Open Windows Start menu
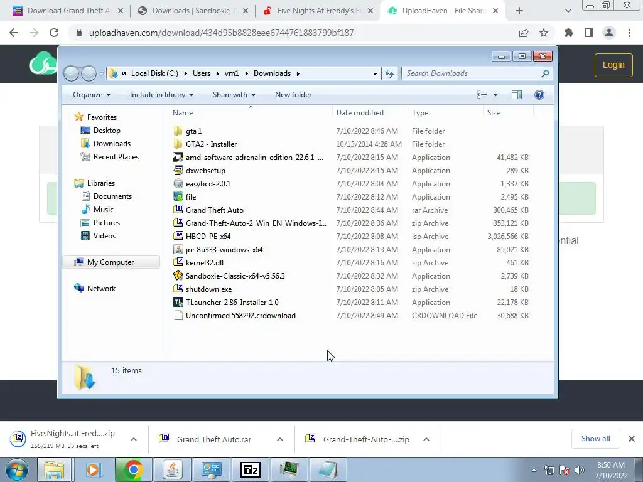The width and height of the screenshot is (643, 482). coord(17,469)
